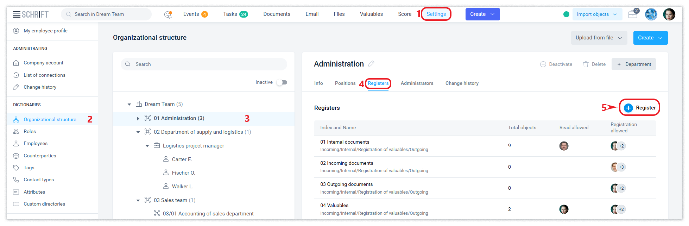Click the organizational structure search field
The width and height of the screenshot is (689, 226).
(204, 64)
